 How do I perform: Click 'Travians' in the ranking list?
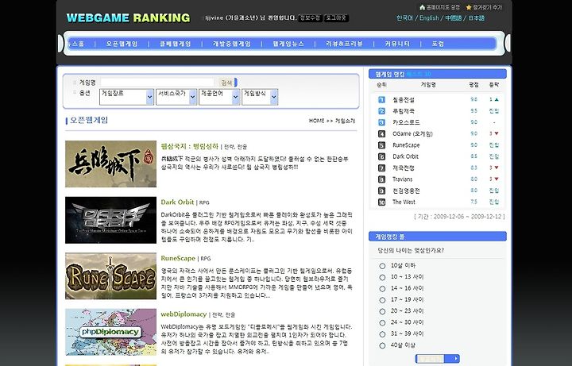[x=402, y=179]
